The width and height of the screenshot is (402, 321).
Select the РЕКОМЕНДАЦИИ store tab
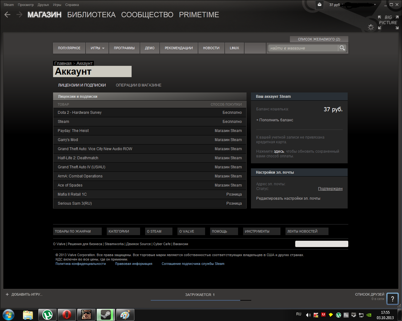tap(179, 48)
